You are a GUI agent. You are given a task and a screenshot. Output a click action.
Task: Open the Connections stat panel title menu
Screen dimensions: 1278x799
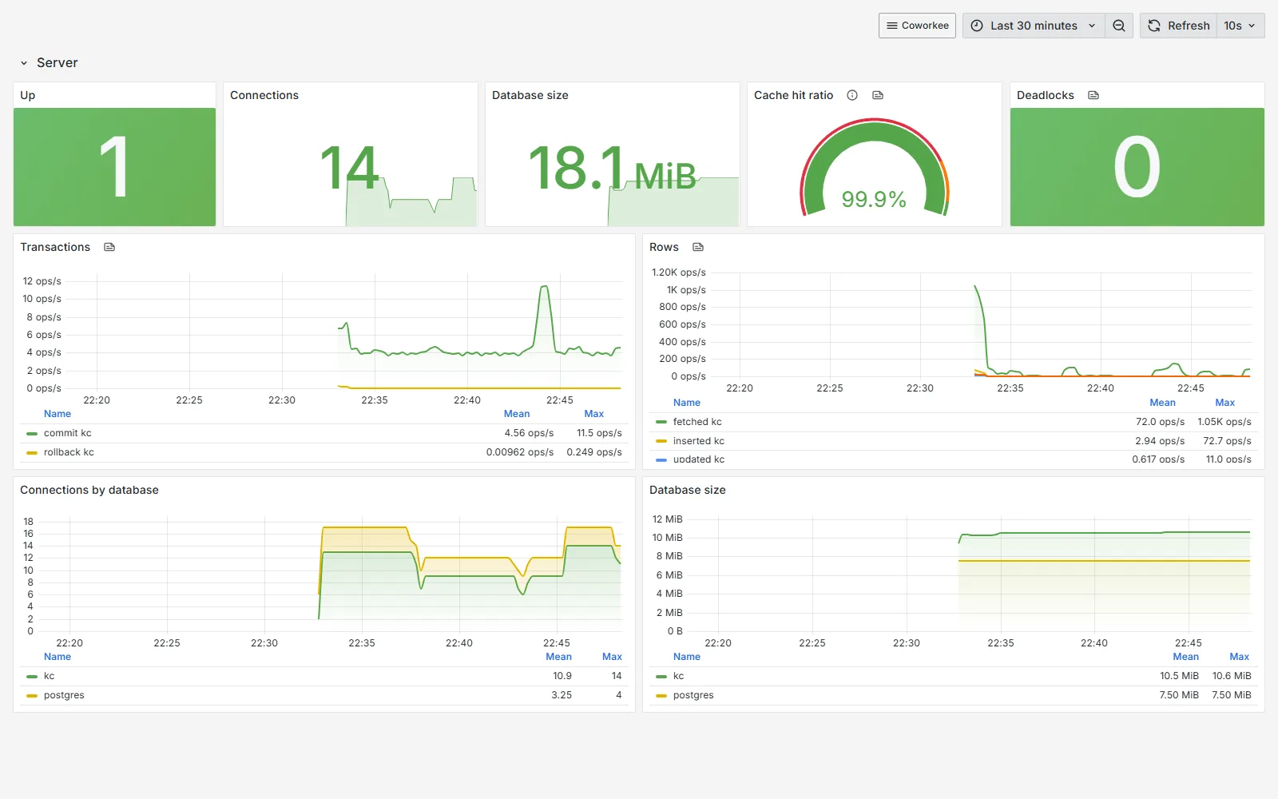[x=264, y=95]
